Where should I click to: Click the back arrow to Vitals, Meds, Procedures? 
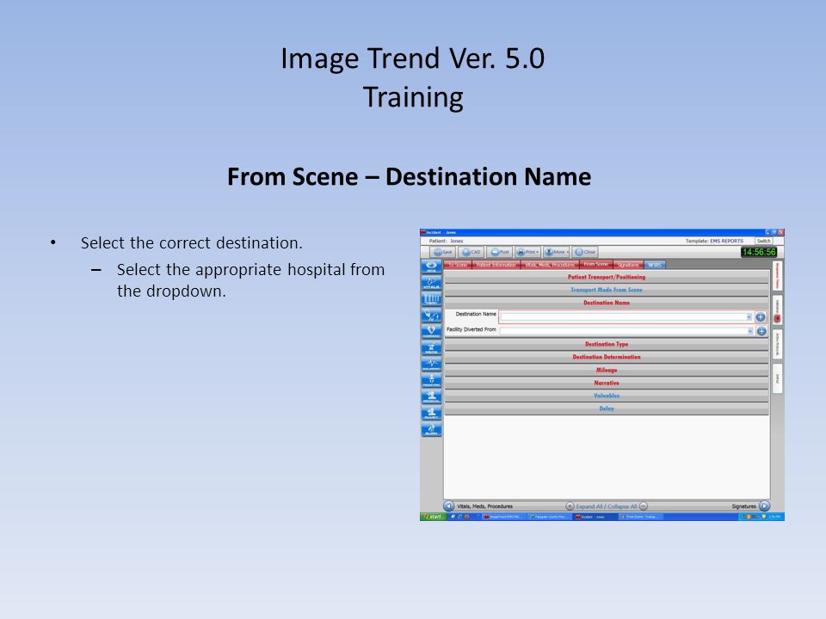tap(449, 506)
